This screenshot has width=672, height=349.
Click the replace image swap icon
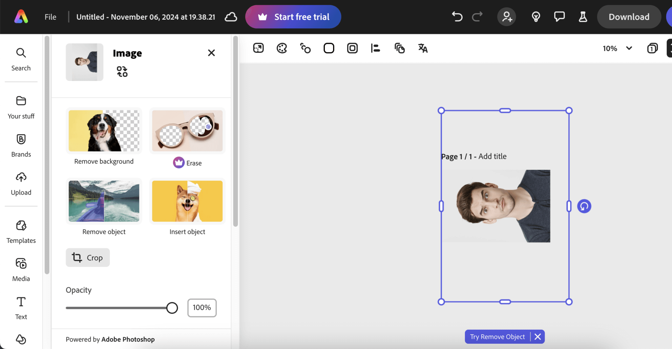point(122,71)
